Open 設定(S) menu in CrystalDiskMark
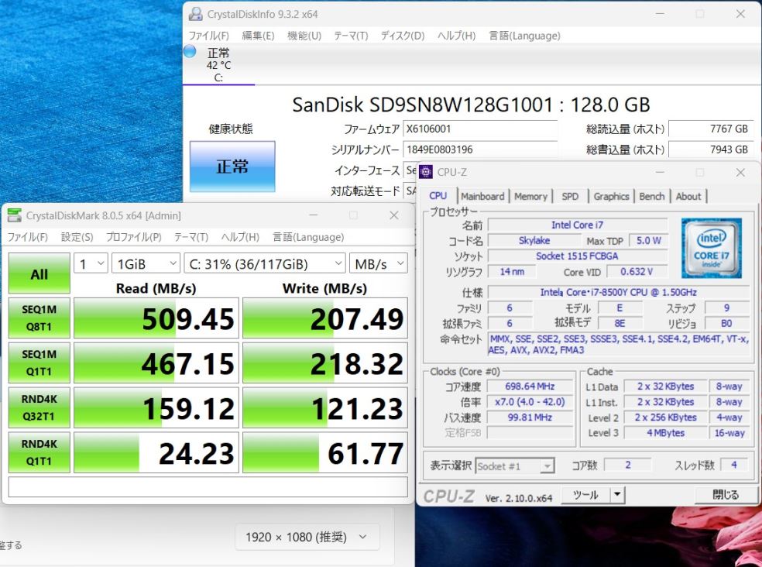 77,237
